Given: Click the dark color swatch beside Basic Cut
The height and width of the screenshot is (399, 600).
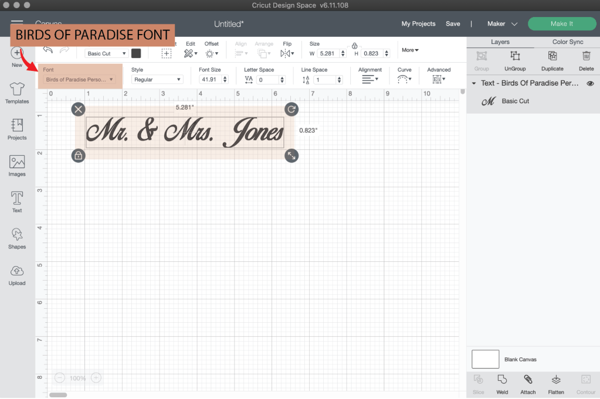Looking at the screenshot, I should [136, 53].
